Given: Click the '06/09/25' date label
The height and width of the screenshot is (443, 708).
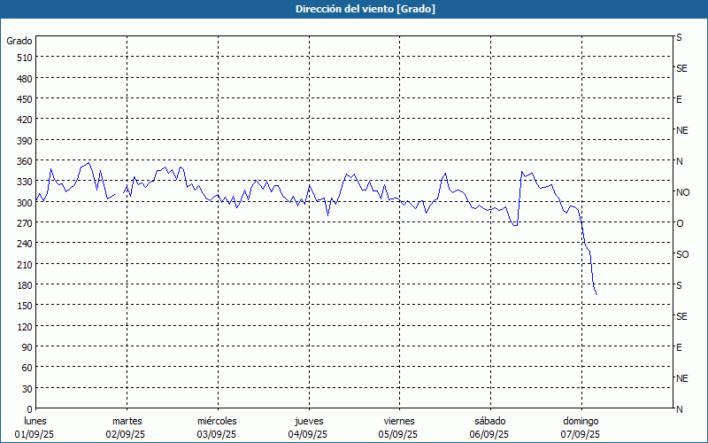Looking at the screenshot, I should [x=489, y=434].
